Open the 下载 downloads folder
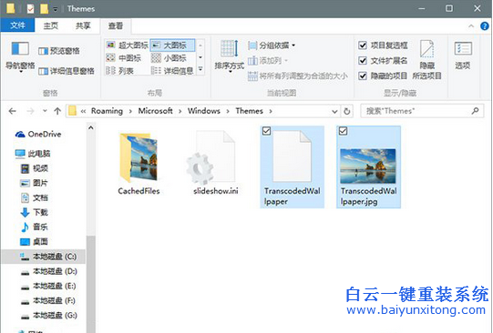 click(34, 213)
